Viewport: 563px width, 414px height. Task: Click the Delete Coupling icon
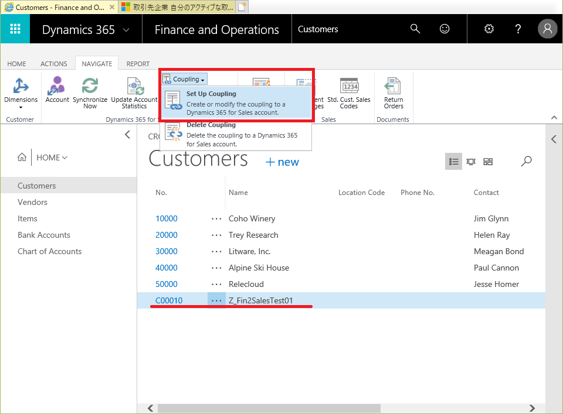click(x=174, y=132)
